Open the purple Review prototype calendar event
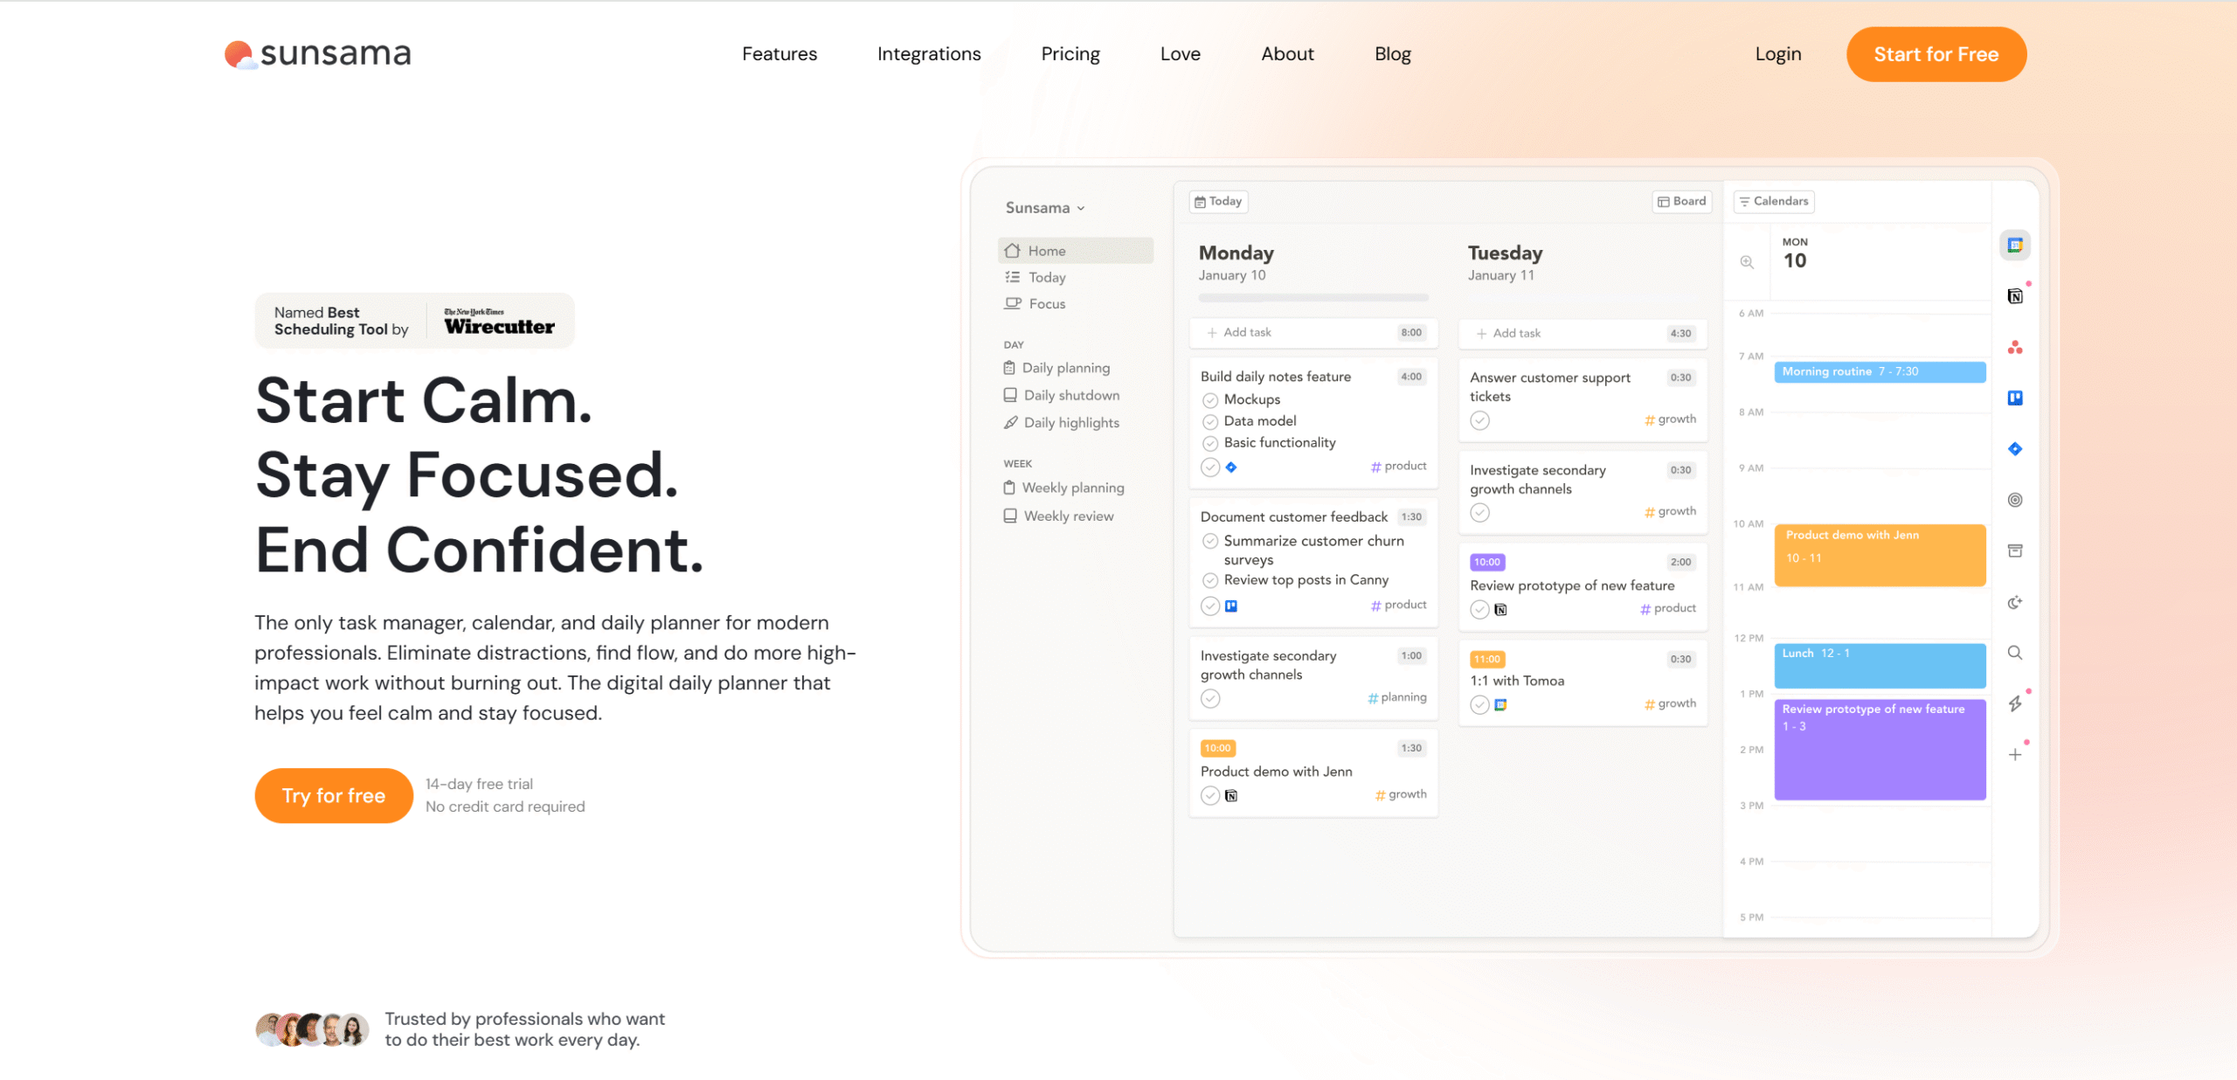Image resolution: width=2237 pixels, height=1080 pixels. pyautogui.click(x=1880, y=750)
